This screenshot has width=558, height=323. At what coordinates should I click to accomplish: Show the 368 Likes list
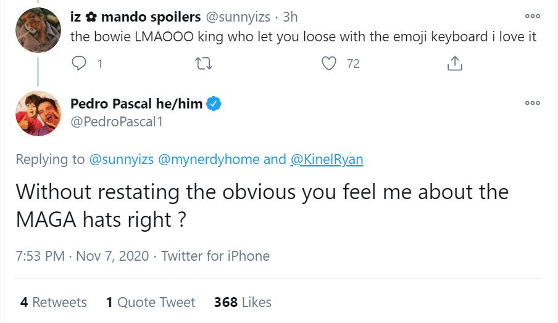click(x=243, y=302)
